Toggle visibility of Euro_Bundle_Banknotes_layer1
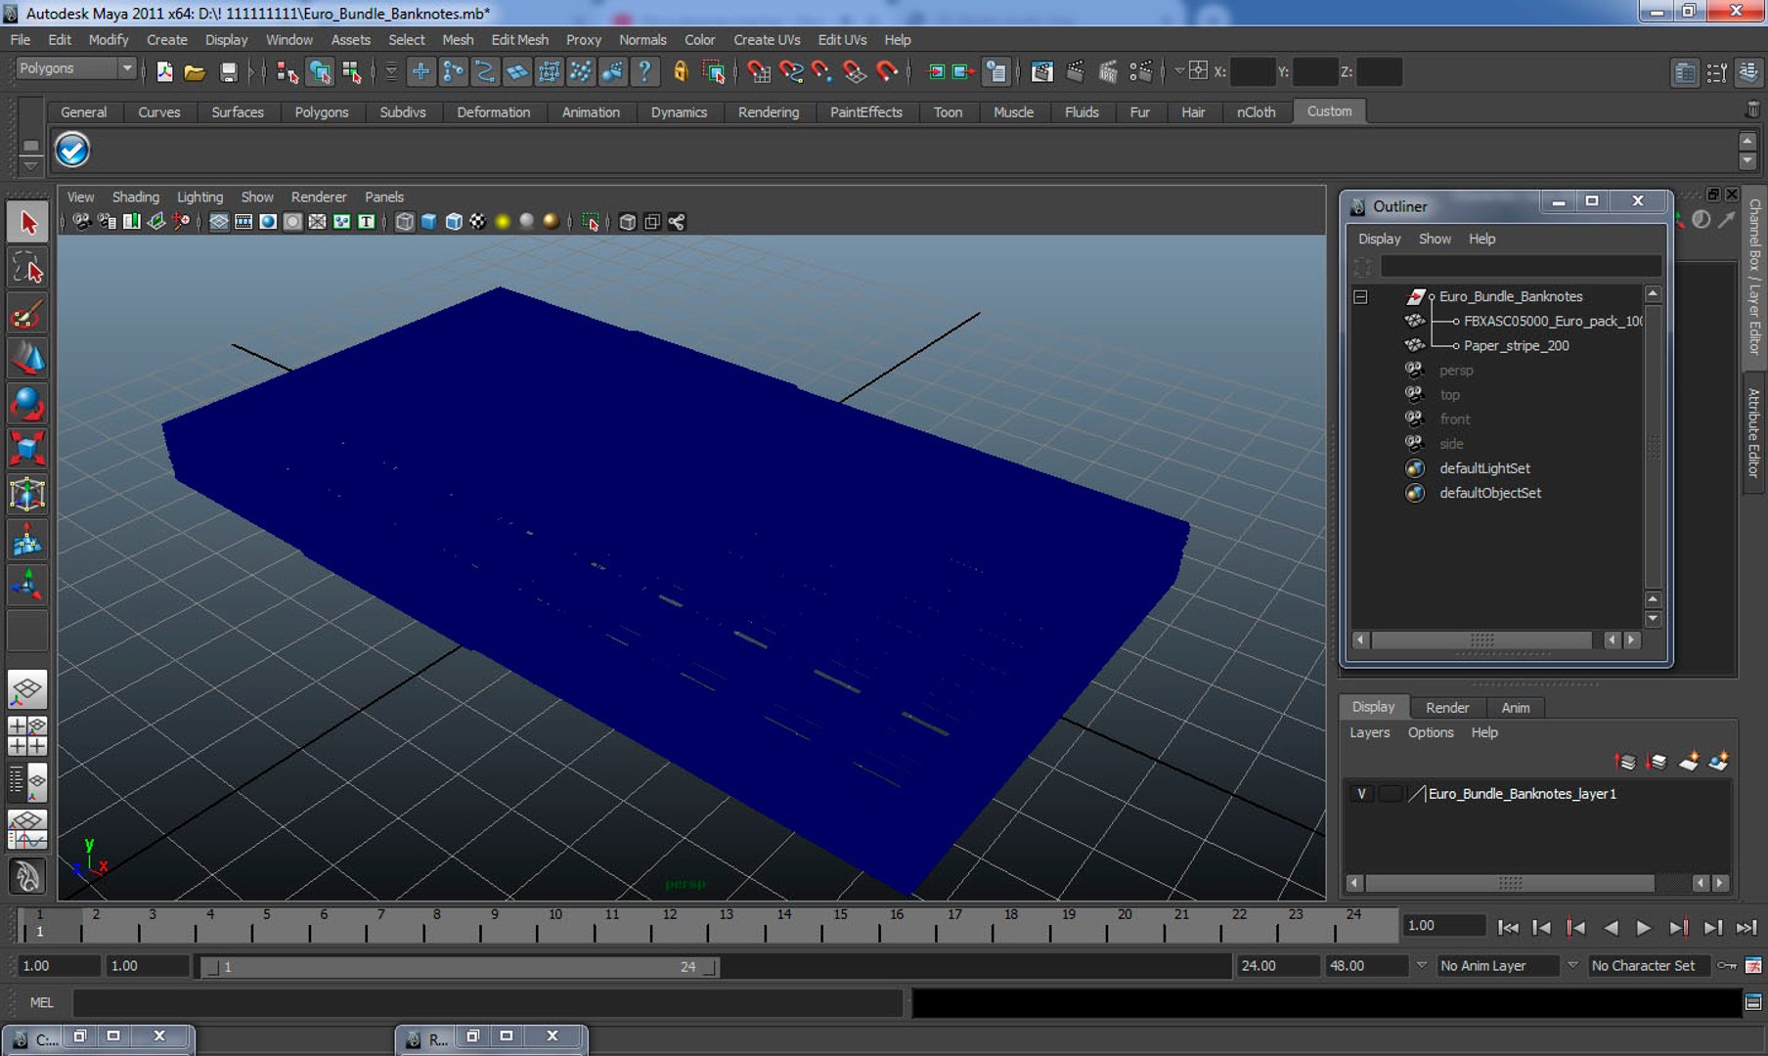This screenshot has height=1056, width=1768. point(1361,794)
